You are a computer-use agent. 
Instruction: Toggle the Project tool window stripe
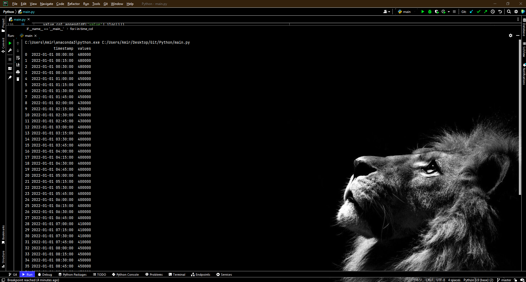(x=3, y=25)
